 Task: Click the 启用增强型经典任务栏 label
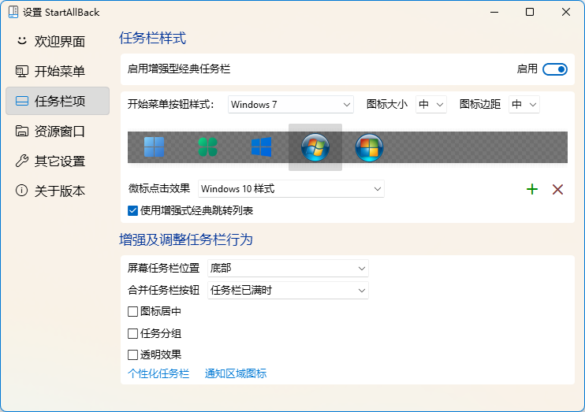(x=179, y=69)
